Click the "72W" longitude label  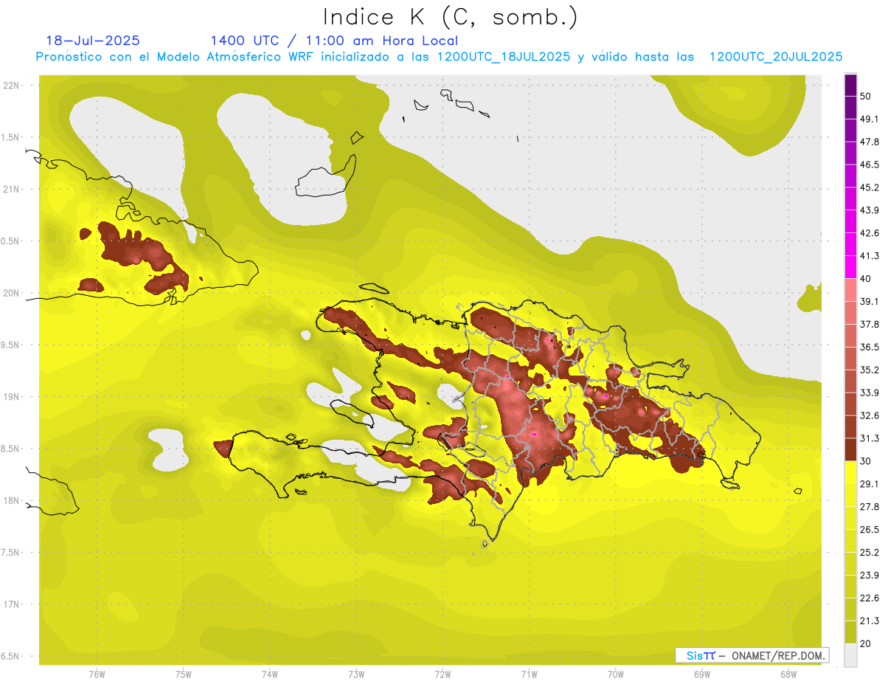click(442, 674)
